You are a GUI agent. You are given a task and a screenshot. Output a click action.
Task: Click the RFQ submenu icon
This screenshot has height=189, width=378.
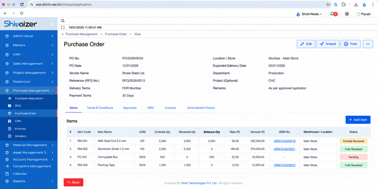coord(10,106)
